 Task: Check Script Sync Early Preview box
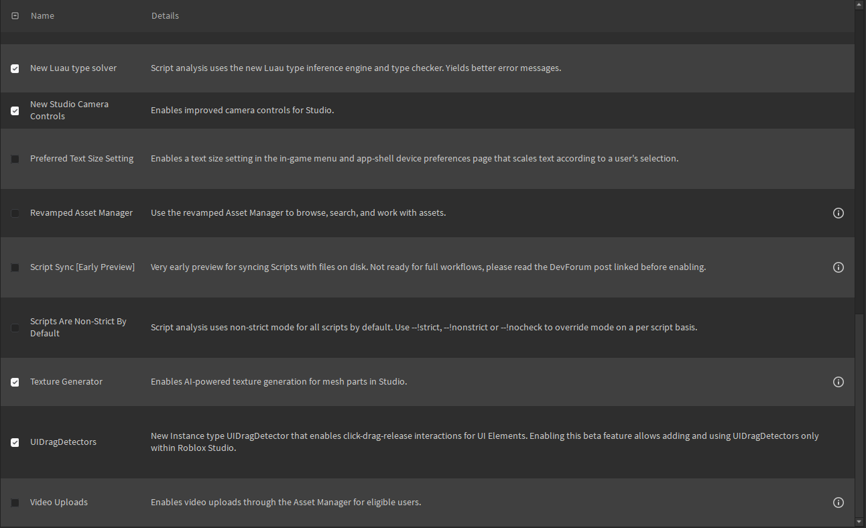point(15,267)
